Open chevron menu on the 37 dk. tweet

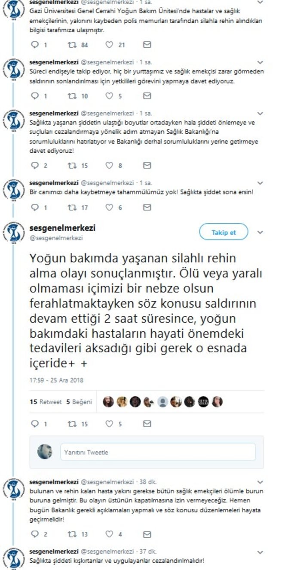coord(260,552)
